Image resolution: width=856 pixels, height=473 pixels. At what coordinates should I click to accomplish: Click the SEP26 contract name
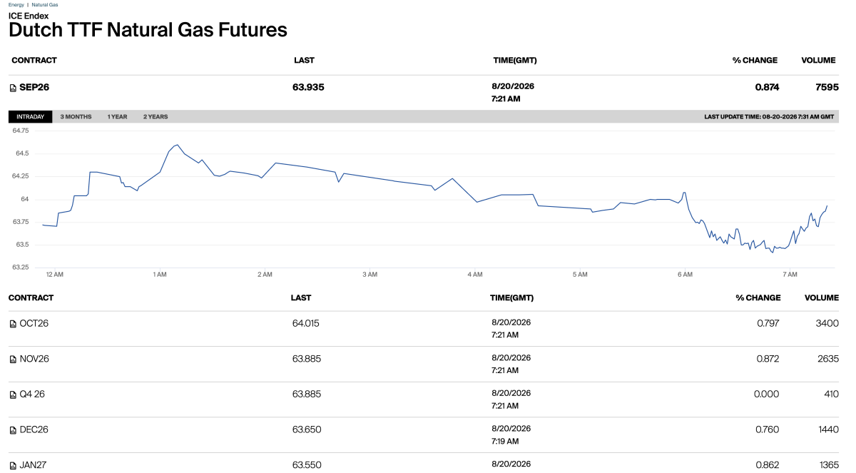pyautogui.click(x=34, y=87)
